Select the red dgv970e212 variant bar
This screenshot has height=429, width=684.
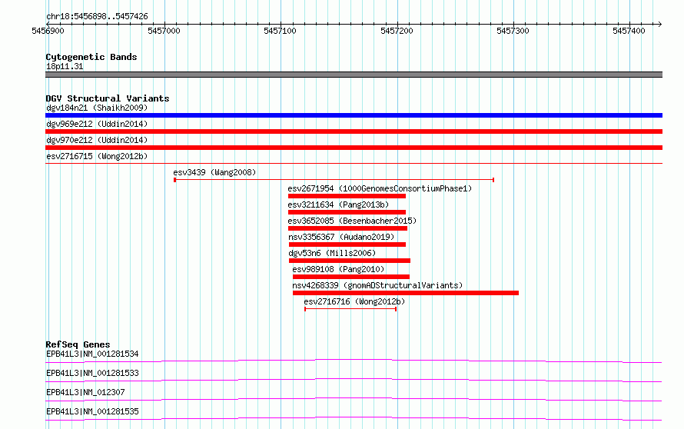[354, 148]
